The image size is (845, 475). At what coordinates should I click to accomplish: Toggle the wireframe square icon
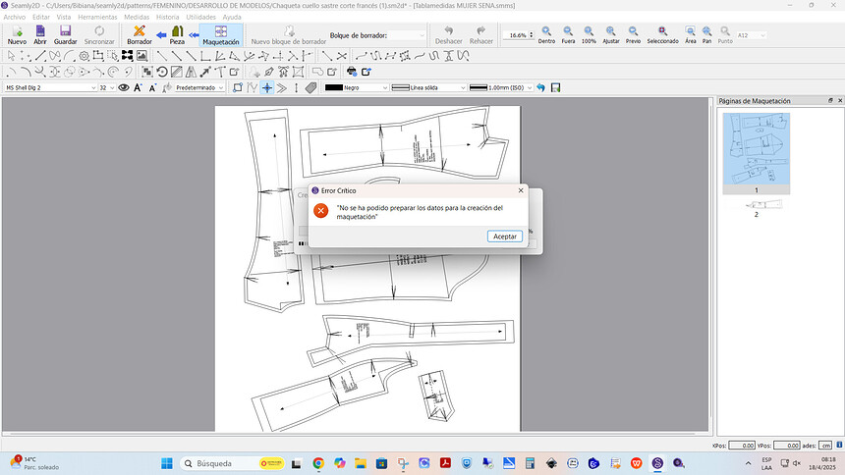238,87
